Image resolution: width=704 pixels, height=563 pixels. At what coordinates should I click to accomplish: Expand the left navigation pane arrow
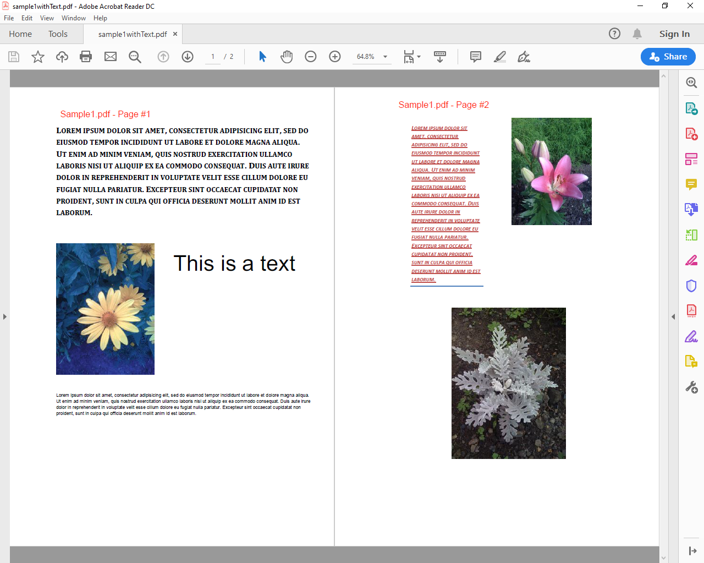[x=4, y=316]
